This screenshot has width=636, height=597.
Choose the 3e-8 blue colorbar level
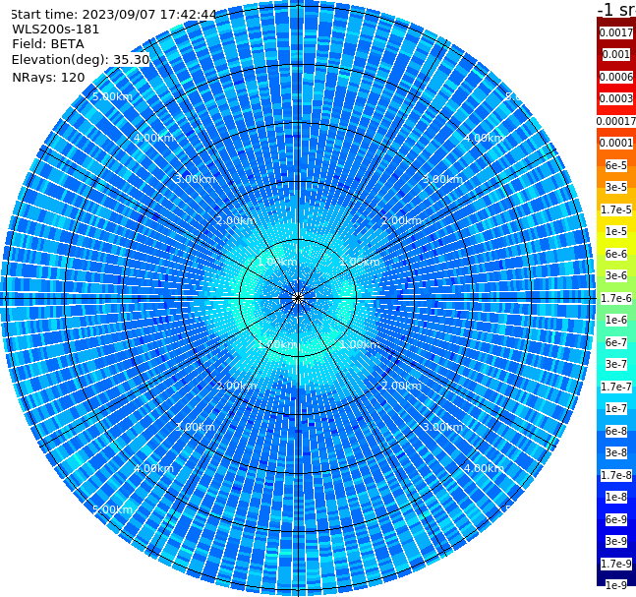coord(616,452)
